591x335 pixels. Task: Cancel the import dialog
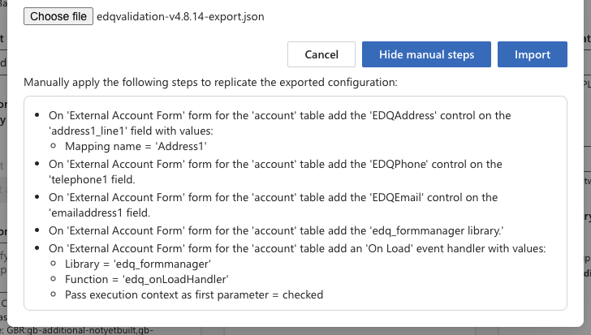point(321,54)
